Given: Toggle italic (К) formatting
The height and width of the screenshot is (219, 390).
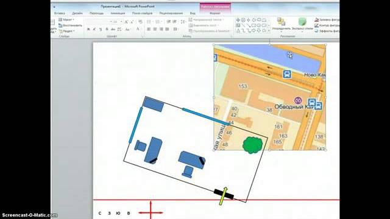Looking at the screenshot, I should tap(94, 29).
